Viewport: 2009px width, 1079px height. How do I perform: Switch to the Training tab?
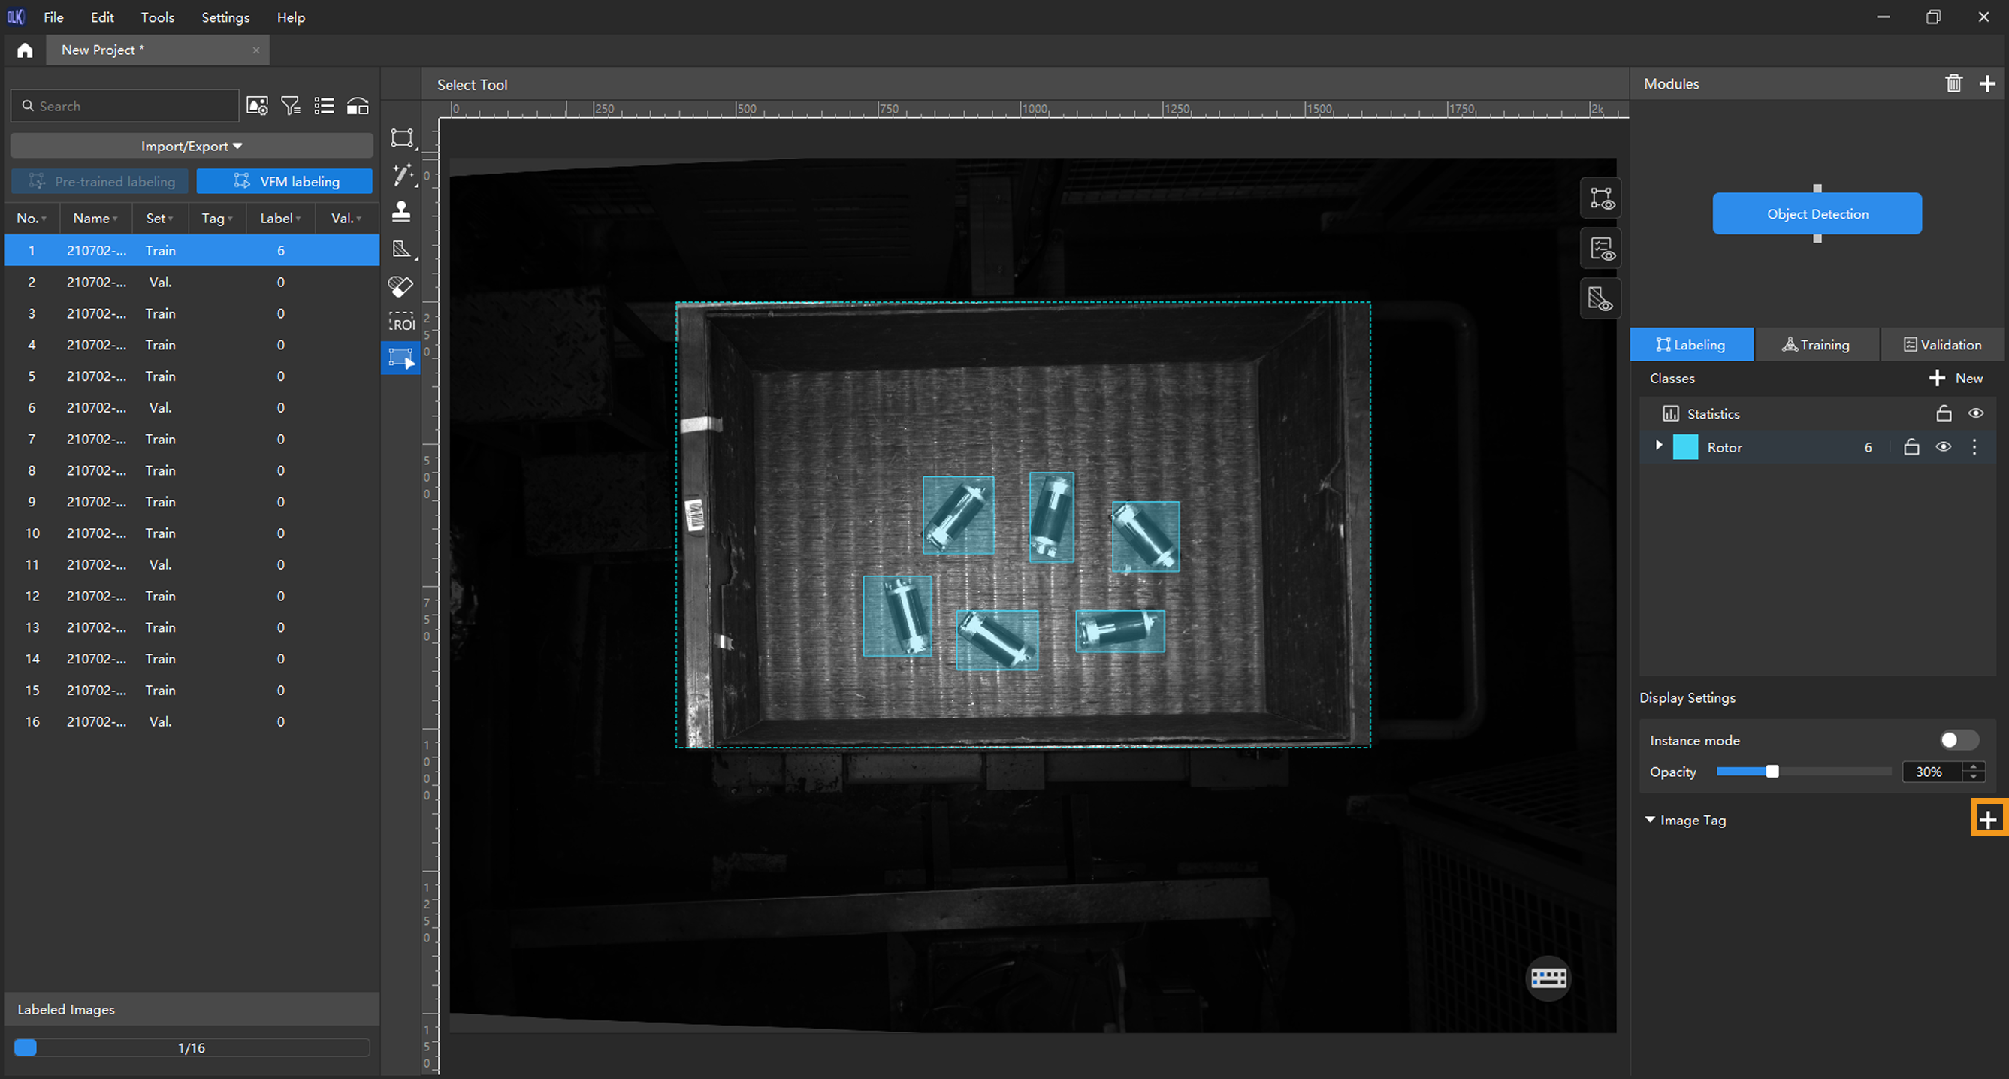pos(1816,345)
